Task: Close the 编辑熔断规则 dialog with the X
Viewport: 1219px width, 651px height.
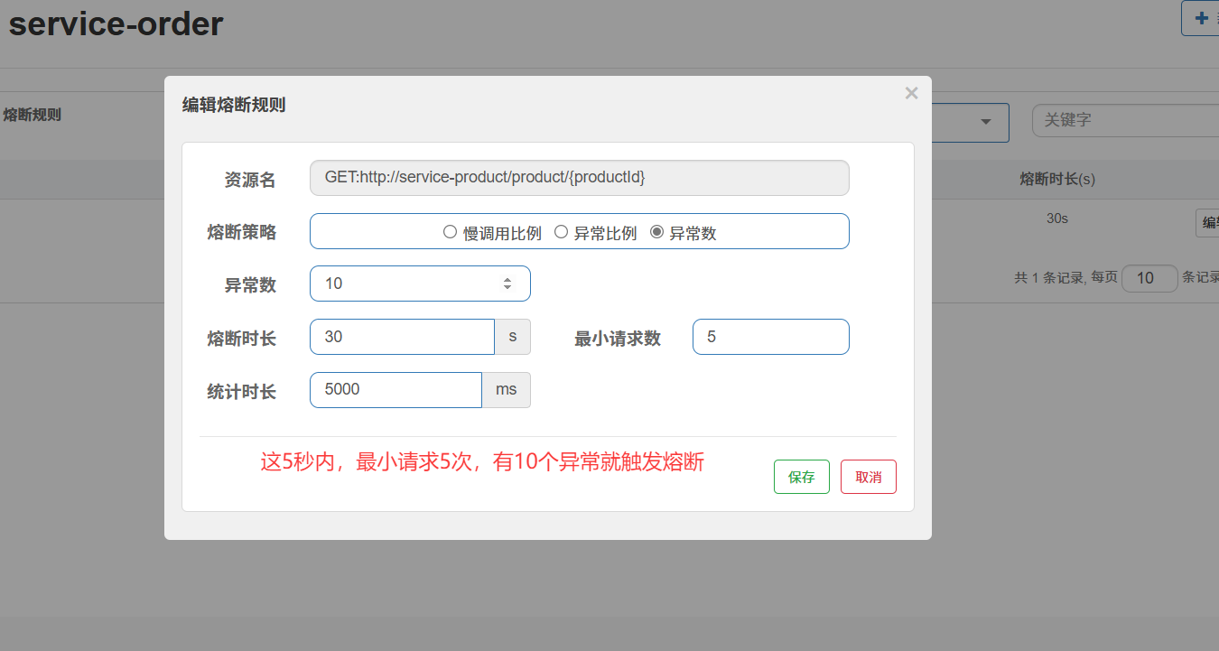Action: tap(911, 93)
